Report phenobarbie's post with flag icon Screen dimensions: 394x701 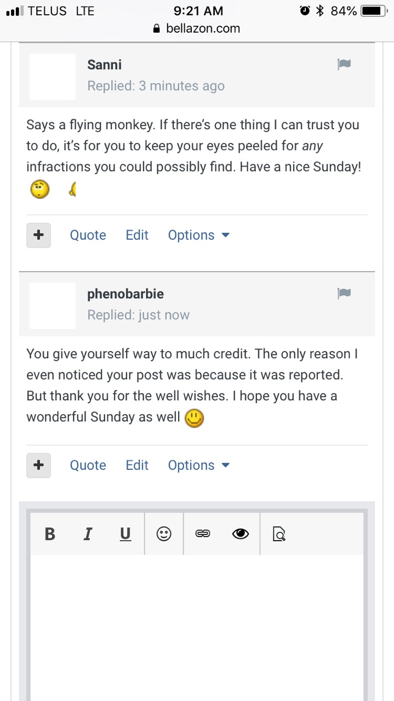[344, 294]
